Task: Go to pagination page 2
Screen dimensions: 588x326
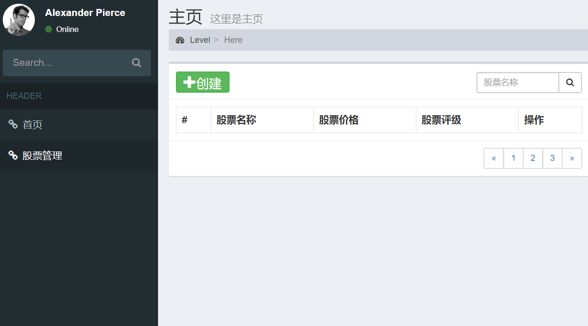Action: [x=532, y=158]
